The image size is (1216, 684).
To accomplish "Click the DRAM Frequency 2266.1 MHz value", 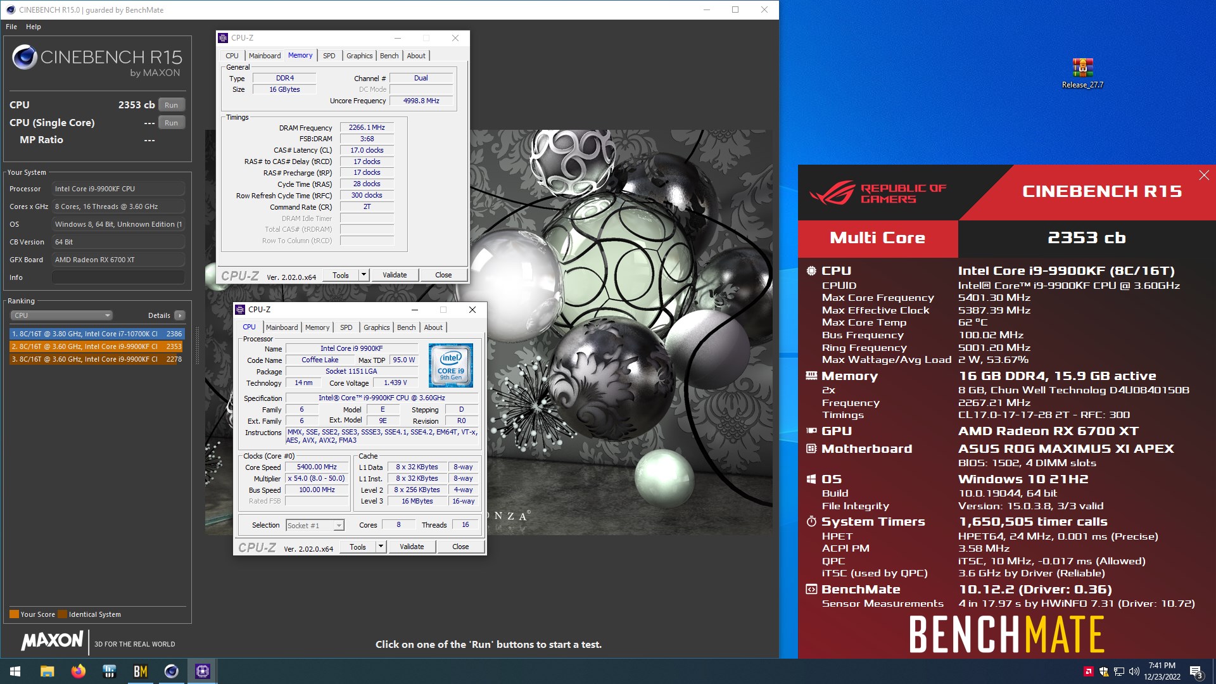I will click(367, 127).
